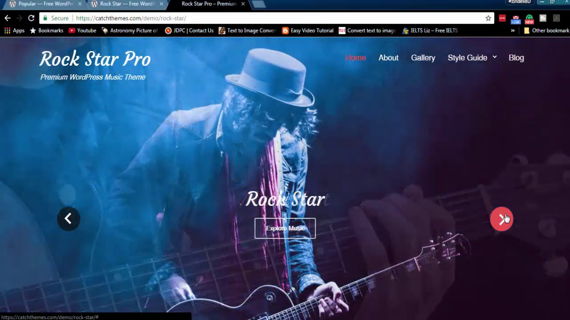Click the Explore Music button
Image resolution: width=570 pixels, height=320 pixels.
point(285,228)
